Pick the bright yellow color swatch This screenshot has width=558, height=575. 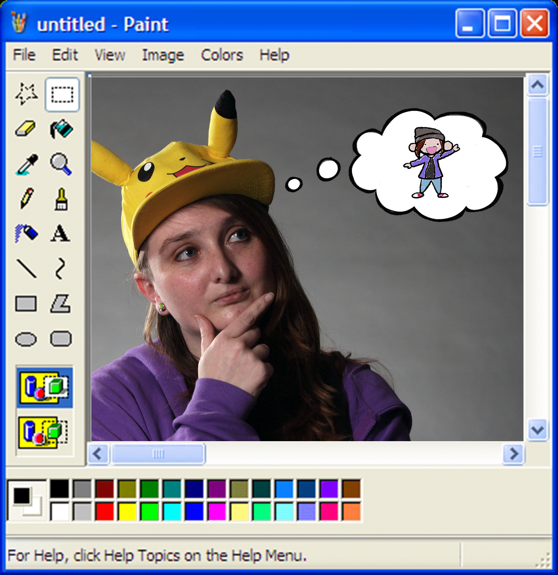[127, 512]
